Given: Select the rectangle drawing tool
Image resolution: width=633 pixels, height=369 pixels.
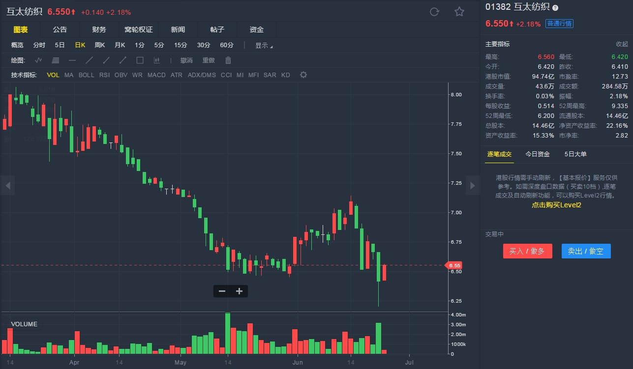Looking at the screenshot, I should (140, 60).
